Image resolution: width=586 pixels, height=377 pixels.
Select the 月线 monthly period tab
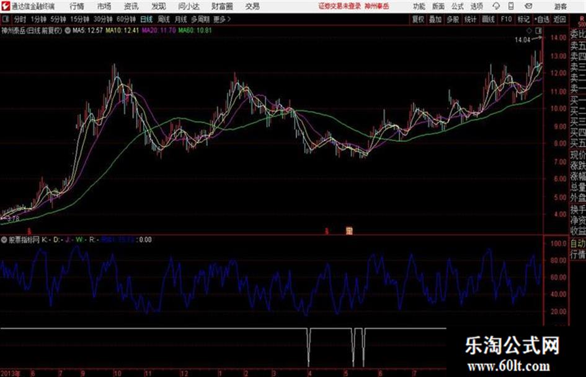tap(181, 19)
